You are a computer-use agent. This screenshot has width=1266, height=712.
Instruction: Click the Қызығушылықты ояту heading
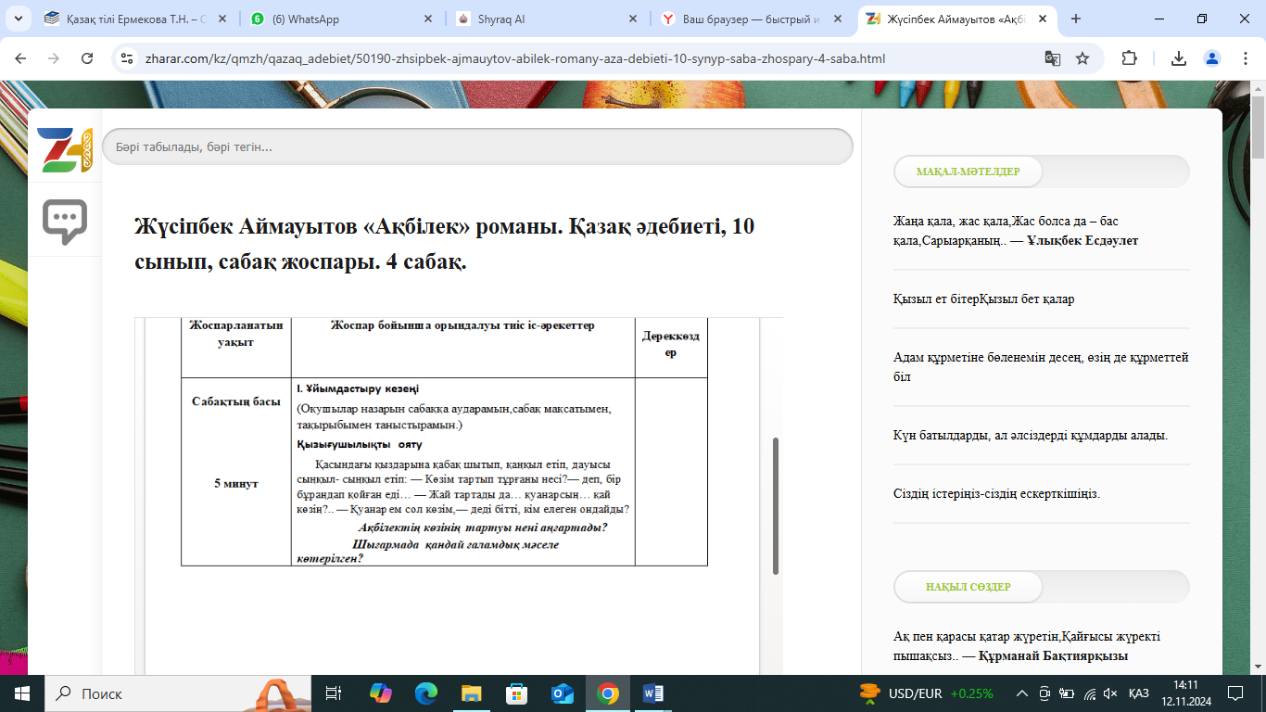click(x=360, y=444)
